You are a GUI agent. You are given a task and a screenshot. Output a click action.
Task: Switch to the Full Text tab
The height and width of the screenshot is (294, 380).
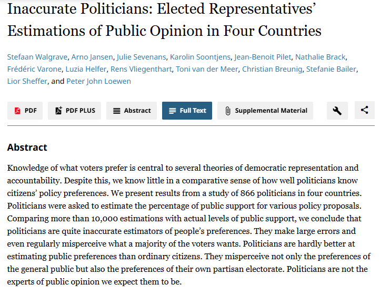[x=187, y=111]
